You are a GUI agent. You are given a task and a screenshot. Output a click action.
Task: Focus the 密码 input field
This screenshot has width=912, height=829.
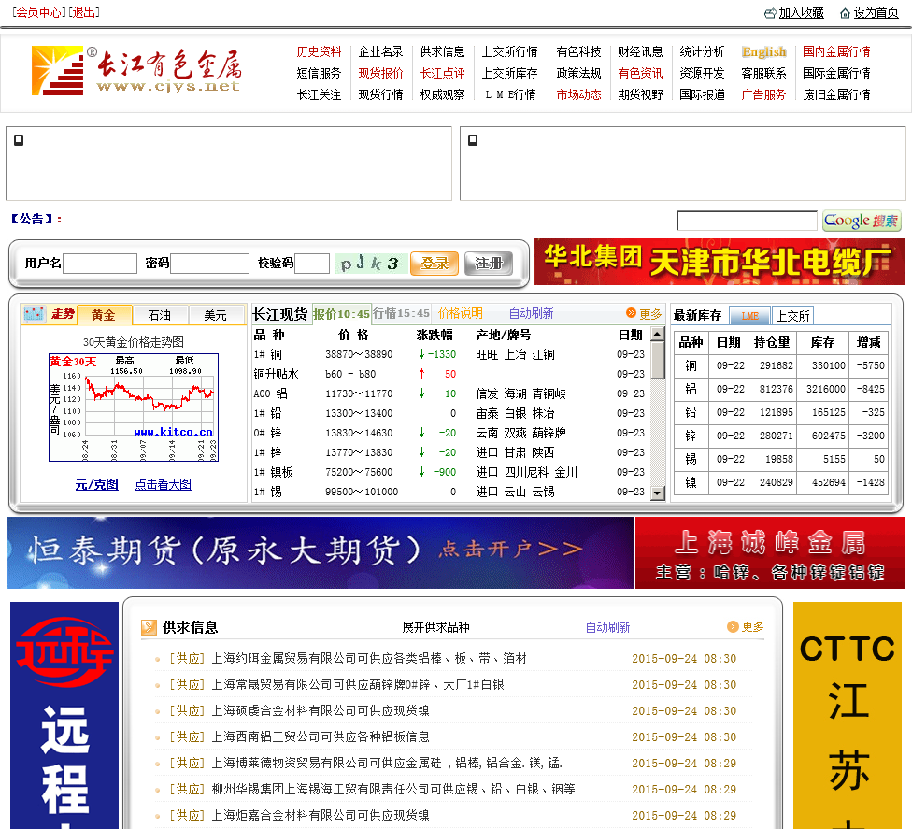click(x=210, y=263)
